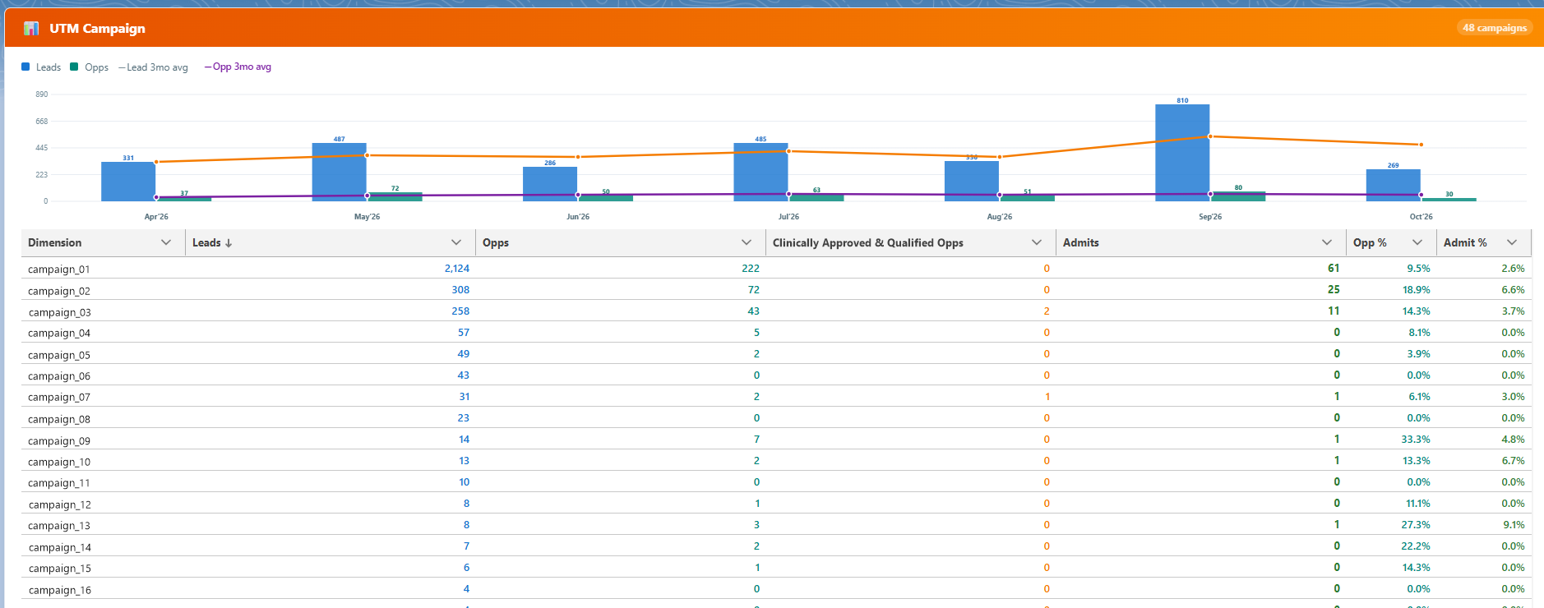Open the Dimension column dropdown chevron

[x=166, y=242]
